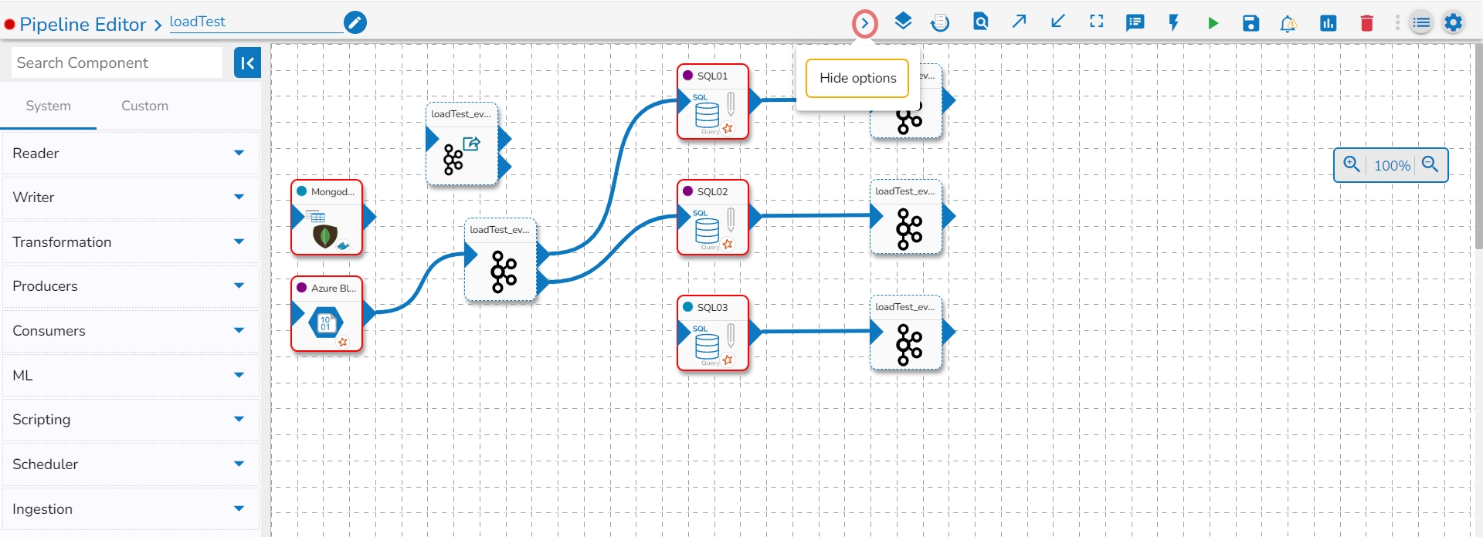Select the Azure Blob node
Viewport: 1483px width, 537px height.
(327, 314)
